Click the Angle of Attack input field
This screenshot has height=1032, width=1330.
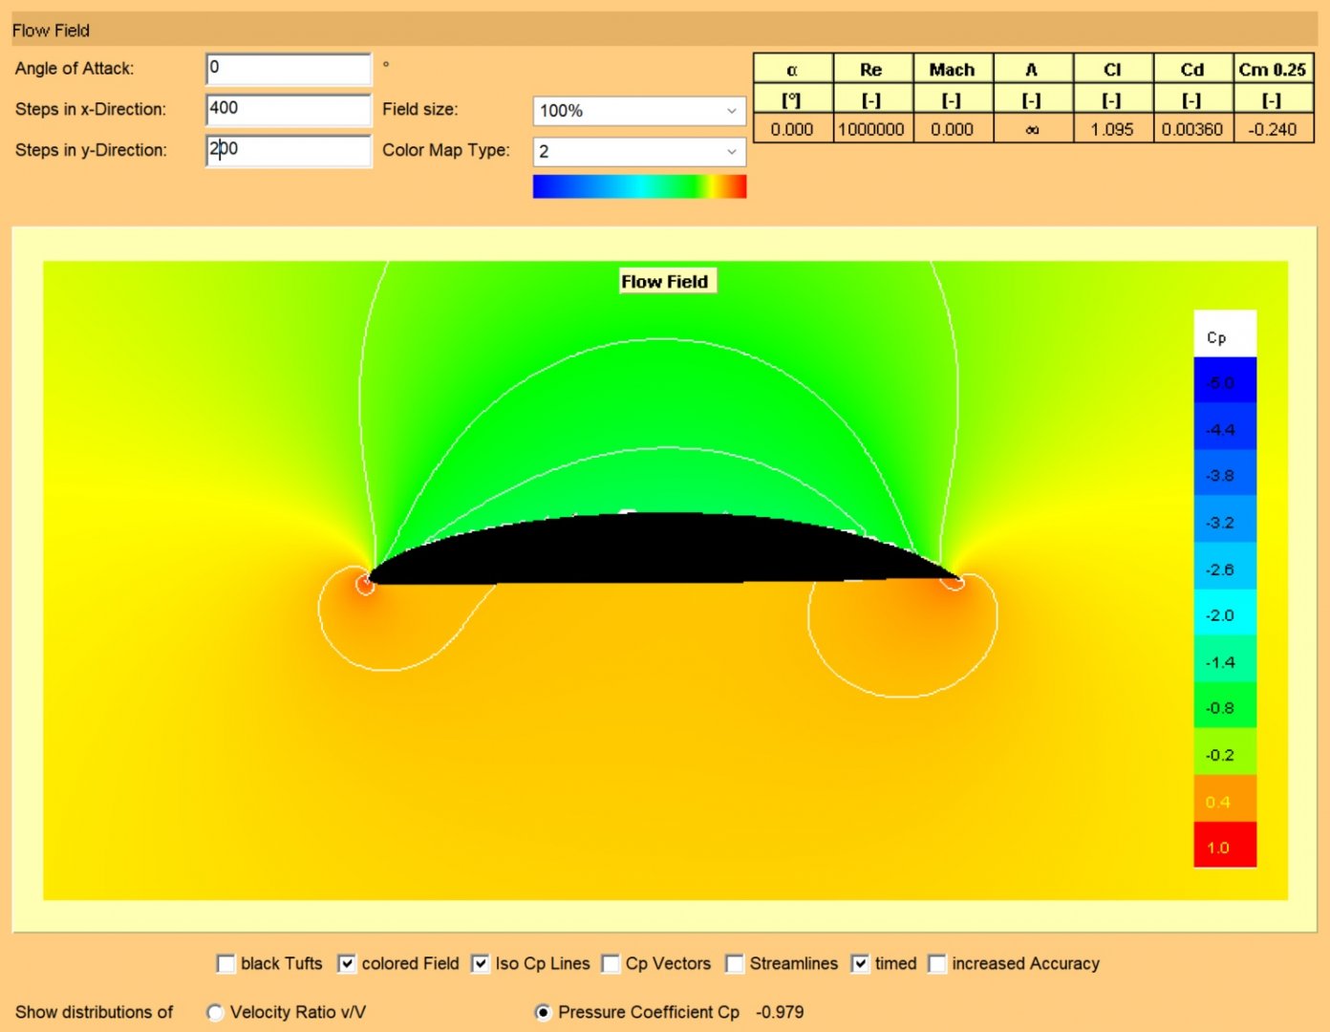(x=288, y=69)
